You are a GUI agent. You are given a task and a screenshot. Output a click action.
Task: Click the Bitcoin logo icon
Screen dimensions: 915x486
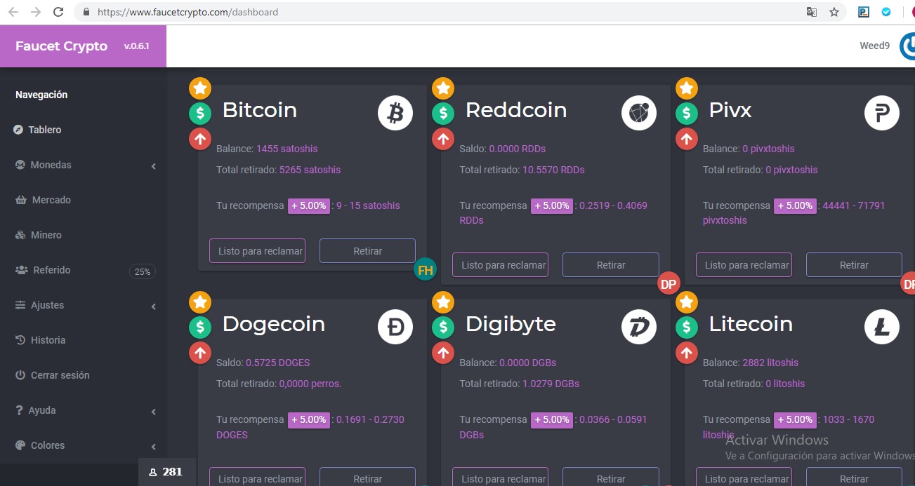[395, 113]
